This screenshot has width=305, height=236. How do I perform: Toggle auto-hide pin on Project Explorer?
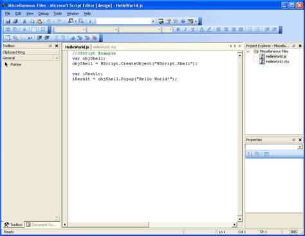tap(294, 46)
